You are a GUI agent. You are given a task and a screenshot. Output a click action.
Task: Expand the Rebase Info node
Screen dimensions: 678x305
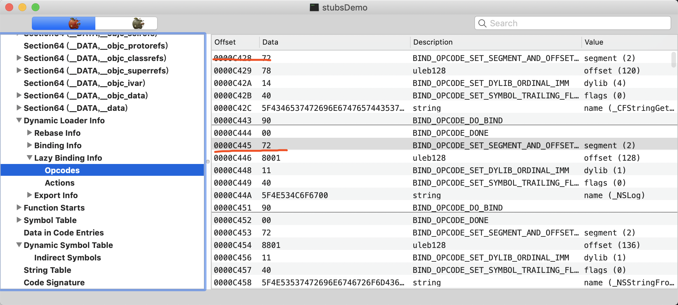pyautogui.click(x=30, y=133)
